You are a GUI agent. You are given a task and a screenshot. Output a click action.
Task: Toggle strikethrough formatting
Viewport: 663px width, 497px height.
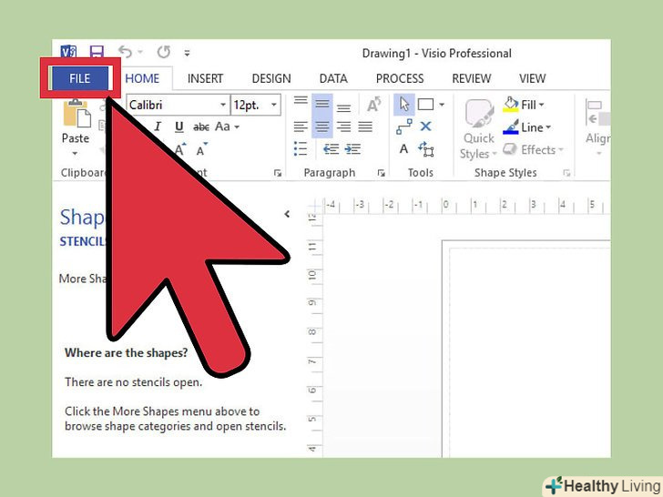(x=201, y=127)
